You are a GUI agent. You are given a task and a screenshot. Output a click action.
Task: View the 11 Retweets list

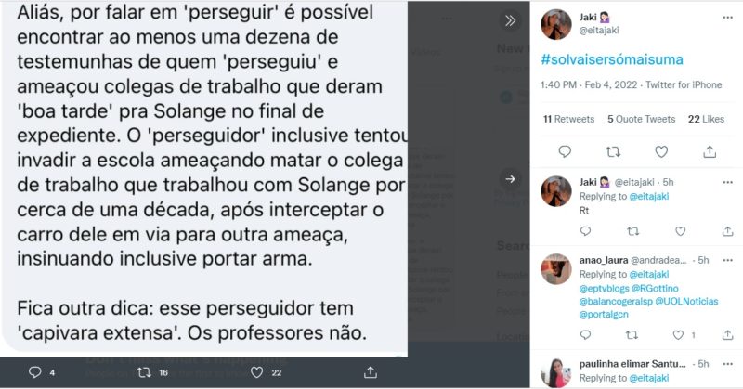pyautogui.click(x=568, y=119)
